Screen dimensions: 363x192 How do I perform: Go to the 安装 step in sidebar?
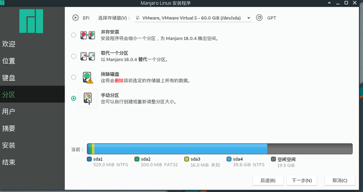click(32, 145)
